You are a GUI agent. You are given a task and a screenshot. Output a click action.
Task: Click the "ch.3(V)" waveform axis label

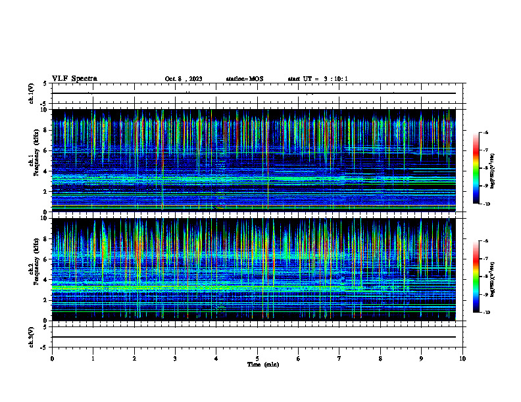point(31,337)
